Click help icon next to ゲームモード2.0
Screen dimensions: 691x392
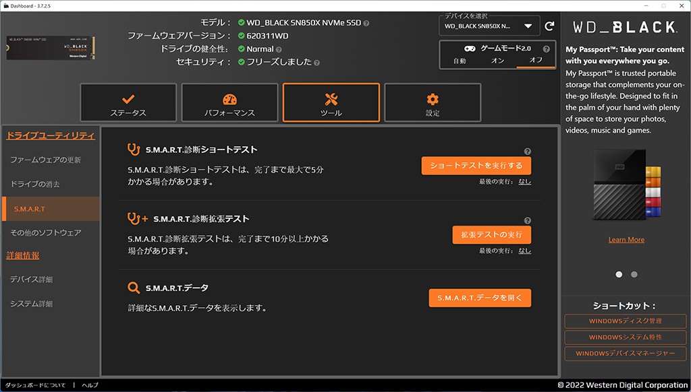tap(546, 49)
